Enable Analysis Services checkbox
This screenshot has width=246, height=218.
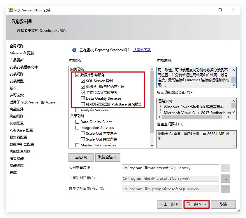tap(77, 110)
